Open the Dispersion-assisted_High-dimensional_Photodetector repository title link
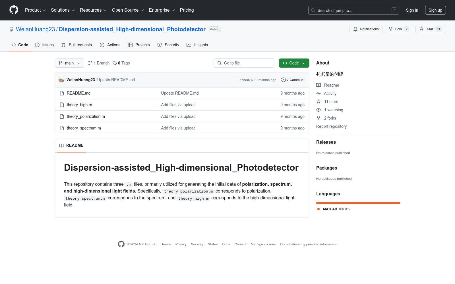This screenshot has height=284, width=455. (x=132, y=29)
